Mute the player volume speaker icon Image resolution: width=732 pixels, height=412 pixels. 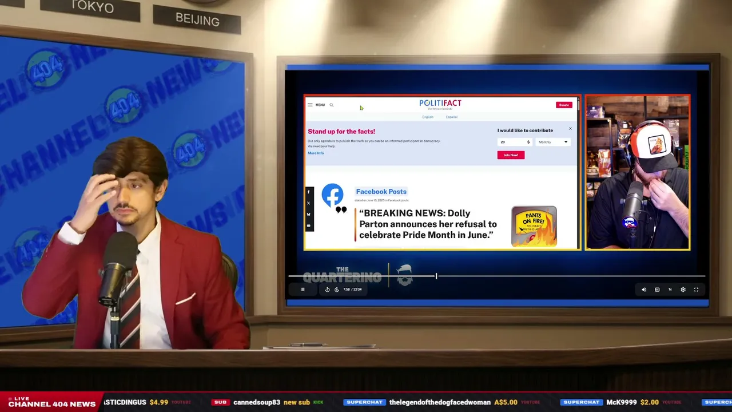tap(644, 290)
